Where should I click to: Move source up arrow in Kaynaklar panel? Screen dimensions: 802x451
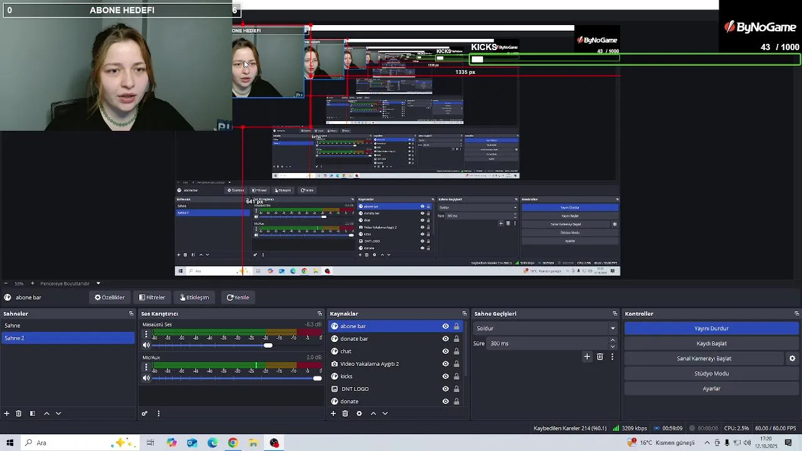(373, 413)
